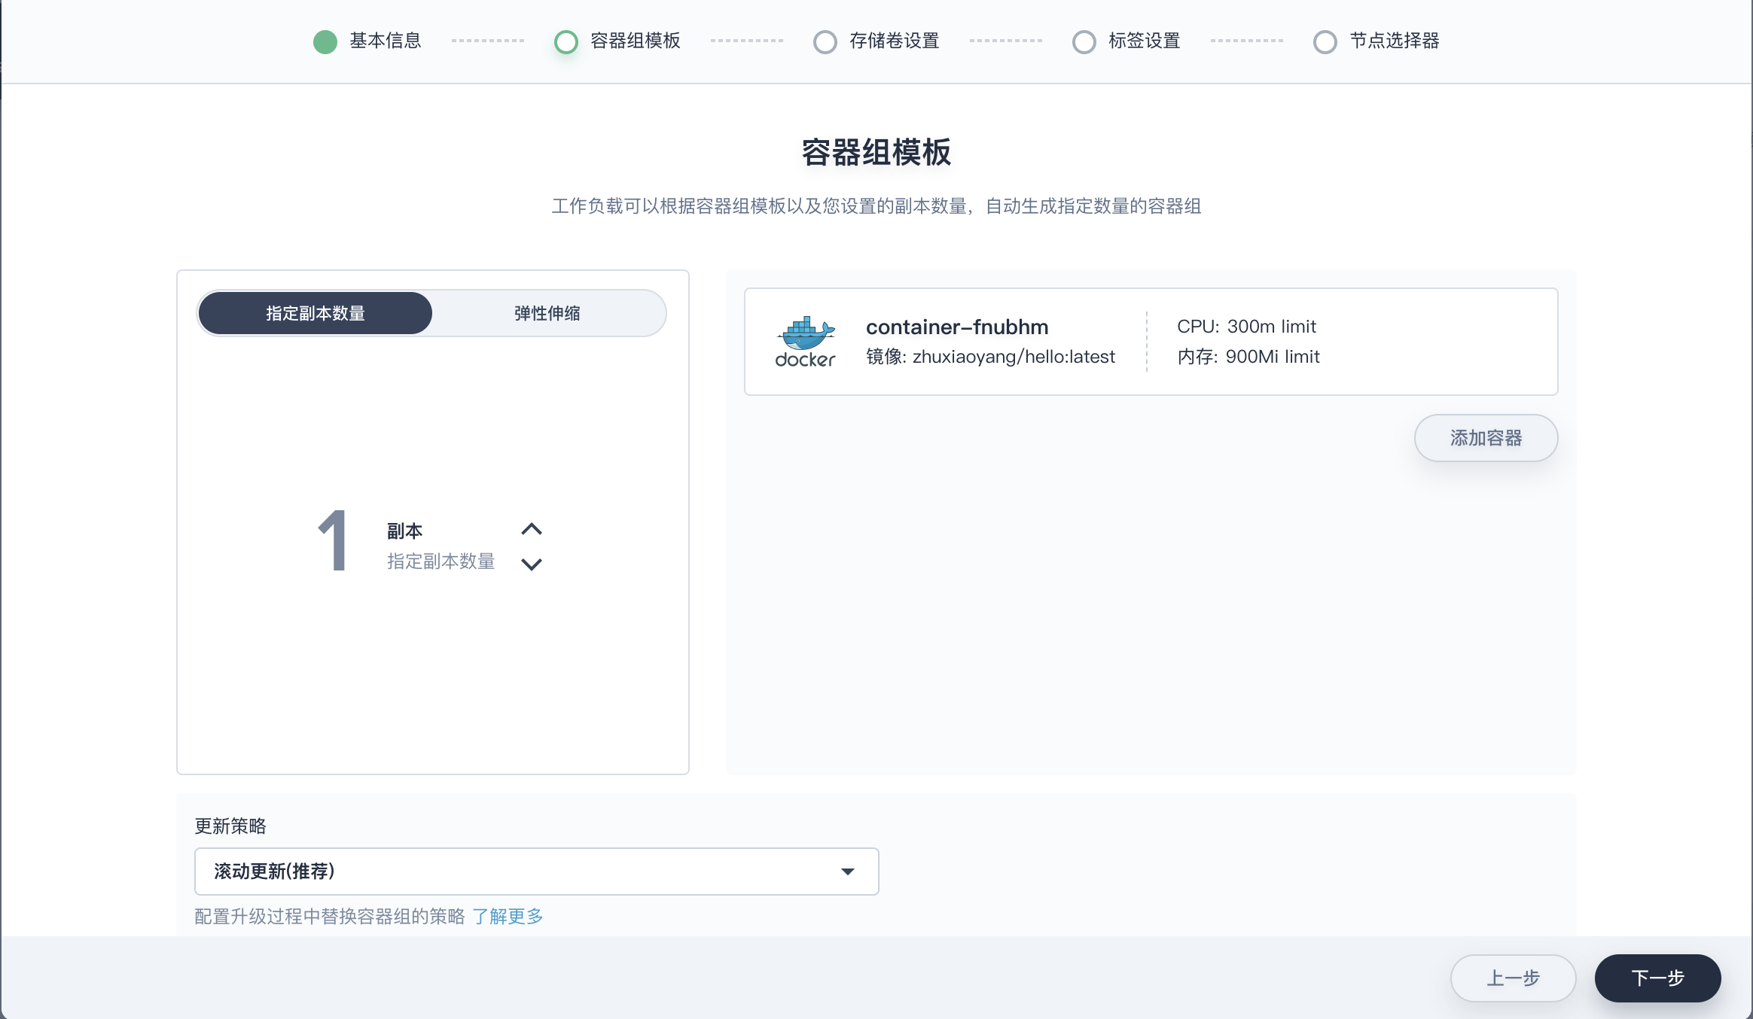Screen dimensions: 1753x1019
Task: Click the 标签设置 step circle icon
Action: 1084,41
